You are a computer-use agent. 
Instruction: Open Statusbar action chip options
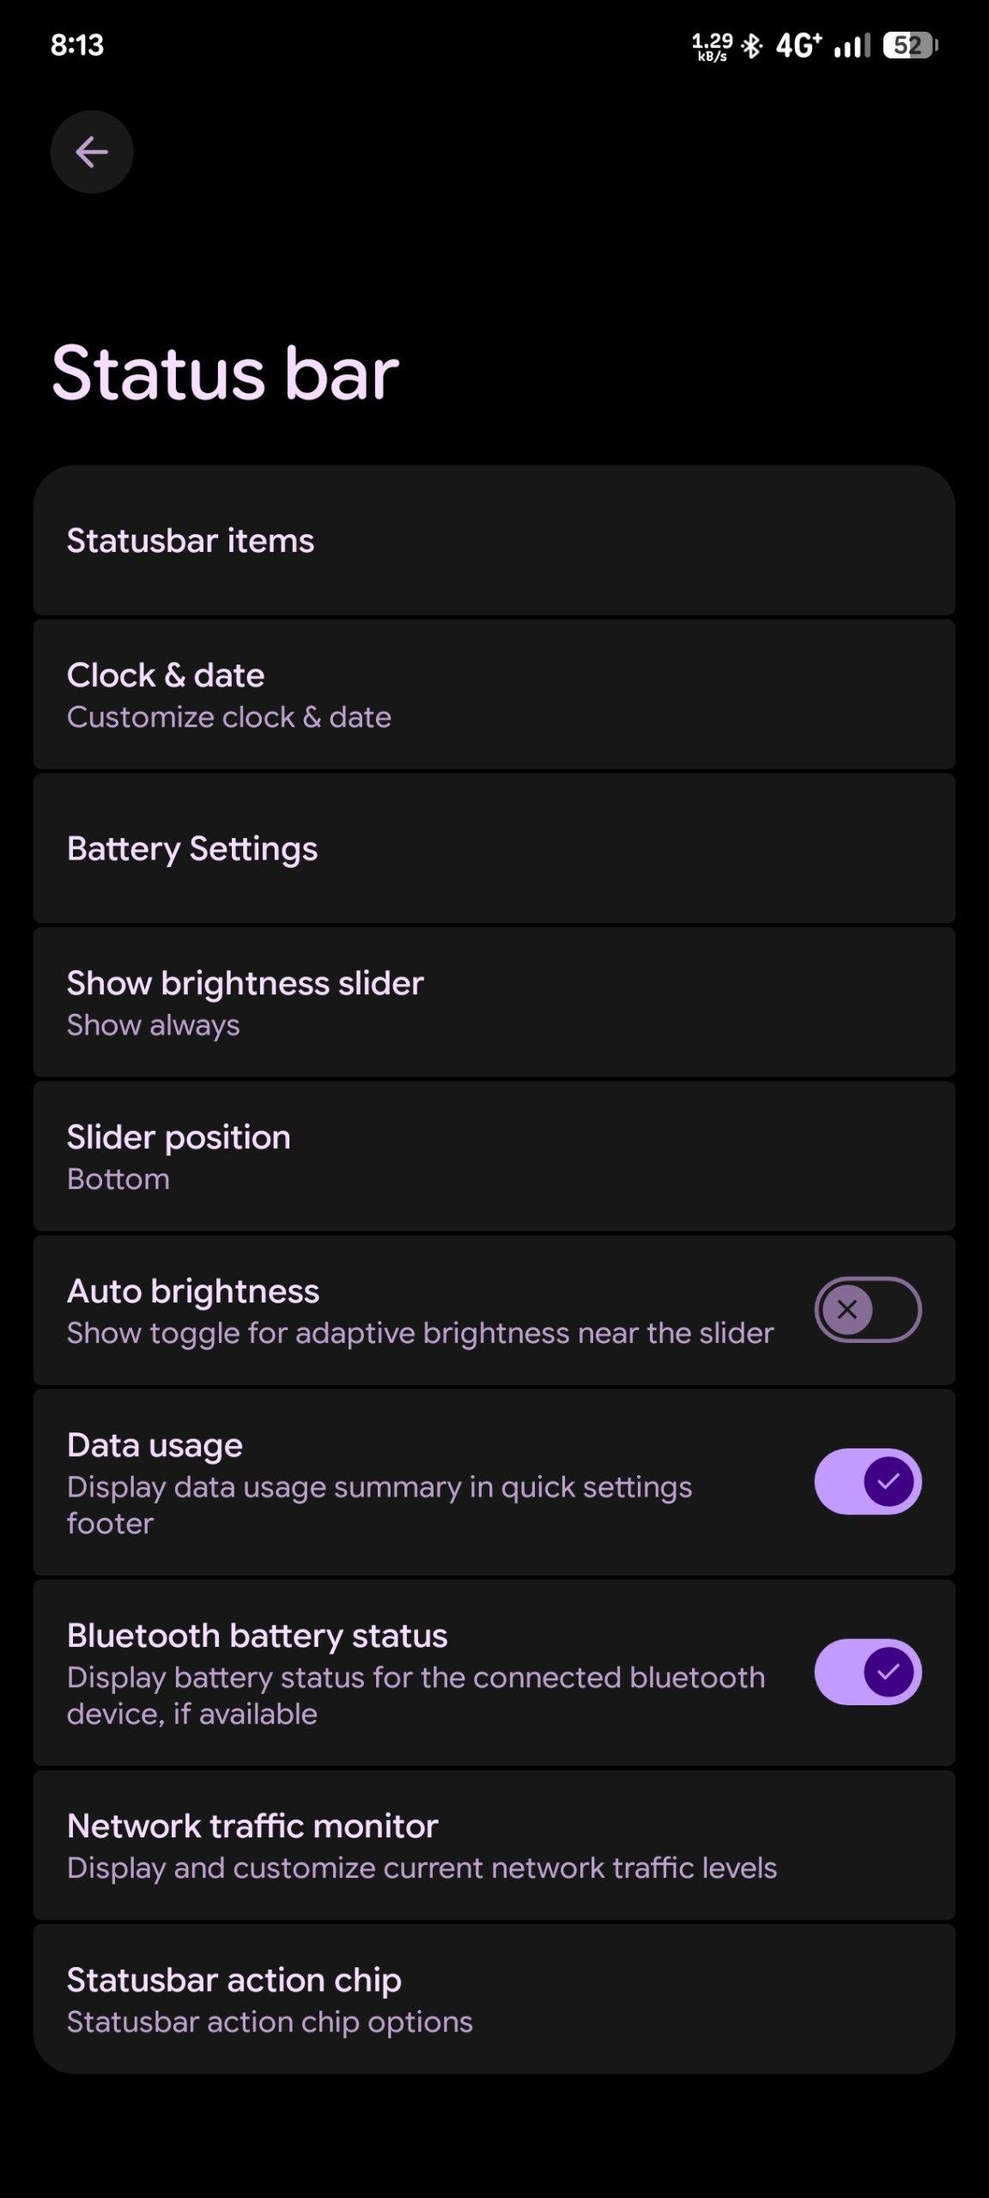tap(494, 1999)
